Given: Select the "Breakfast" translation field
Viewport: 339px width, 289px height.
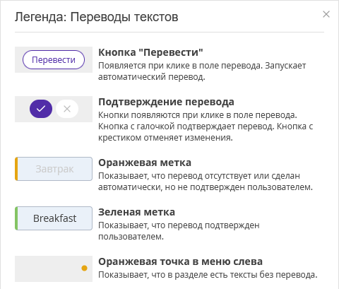Looking at the screenshot, I should click(x=54, y=218).
